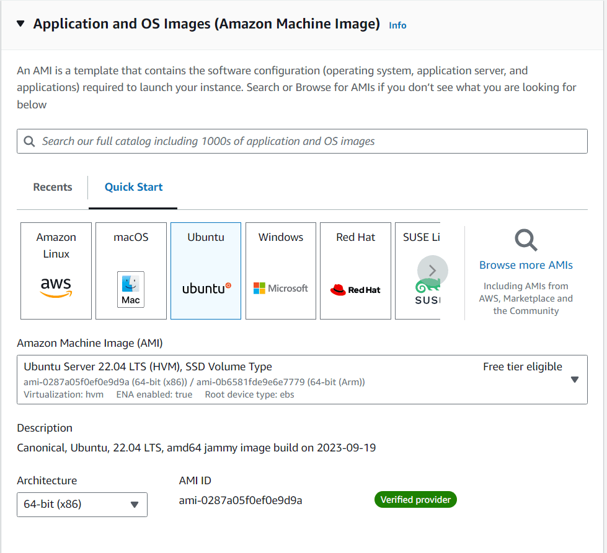The width and height of the screenshot is (607, 553).
Task: Choose the macOS Mac finder icon
Action: click(131, 289)
